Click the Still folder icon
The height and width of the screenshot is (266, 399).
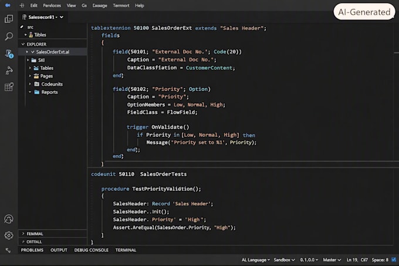coord(34,60)
